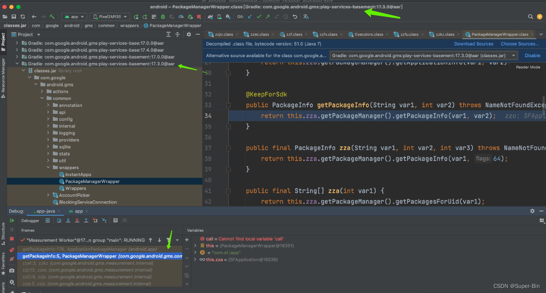Click the Resume Program icon in debug panel
This screenshot has height=293, width=546.
pos(12,221)
